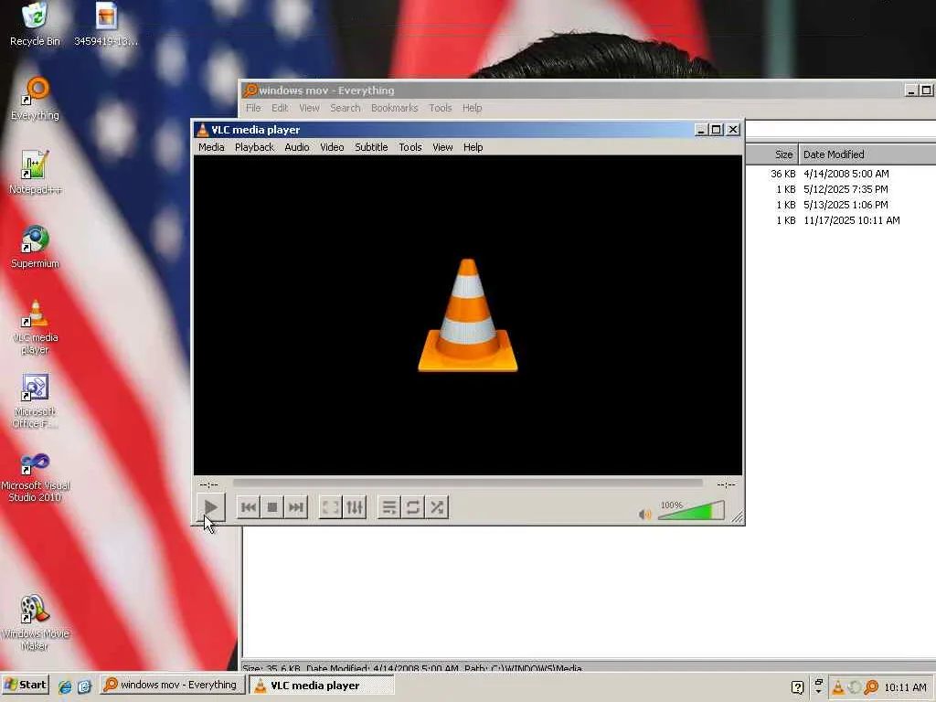Show VLC extended settings panel
Screen dimensions: 936x702
click(355, 507)
